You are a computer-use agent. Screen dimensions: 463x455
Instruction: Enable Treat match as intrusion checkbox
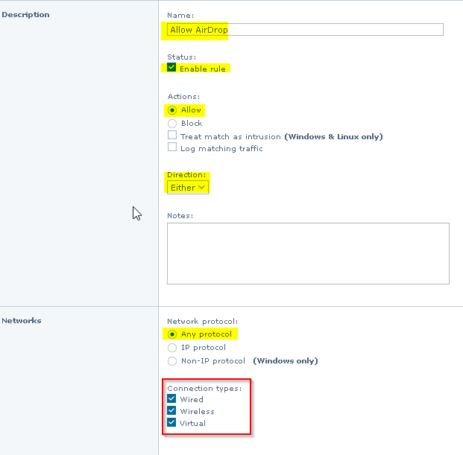click(172, 136)
